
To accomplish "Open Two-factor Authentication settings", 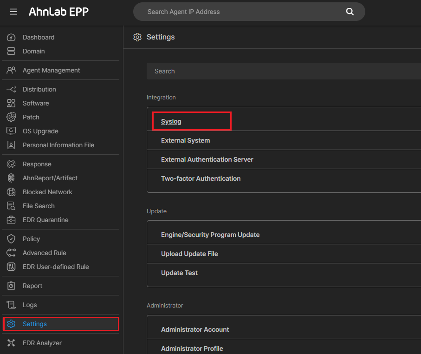I will [201, 178].
